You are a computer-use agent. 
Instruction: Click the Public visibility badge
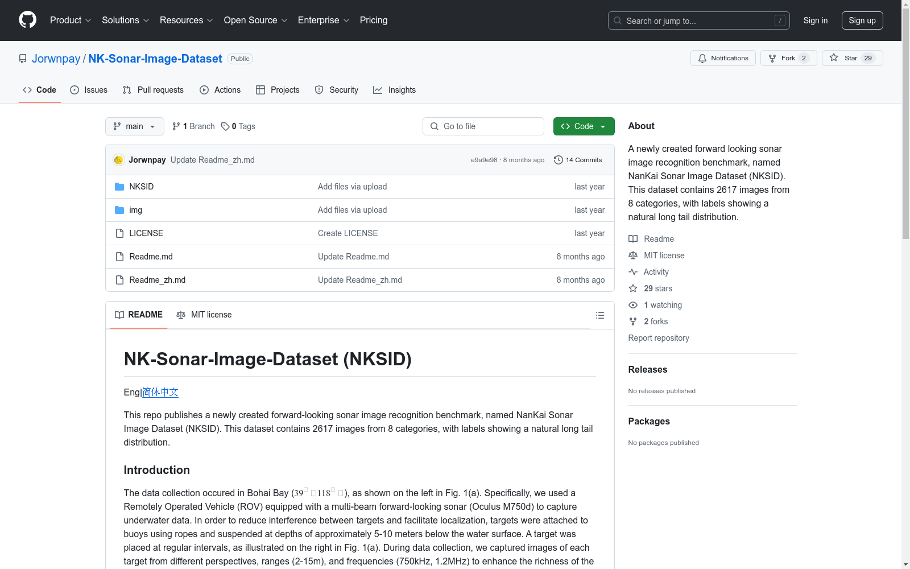240,59
